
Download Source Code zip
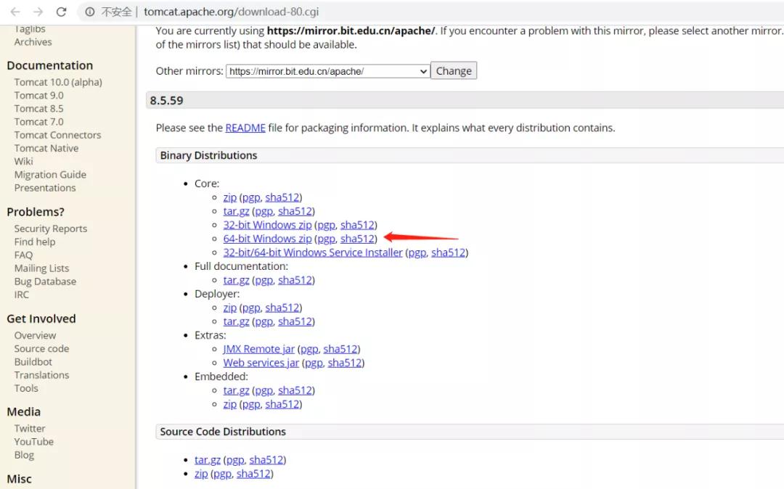(x=201, y=474)
